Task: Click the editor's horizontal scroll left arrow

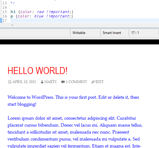Action: (12, 25)
